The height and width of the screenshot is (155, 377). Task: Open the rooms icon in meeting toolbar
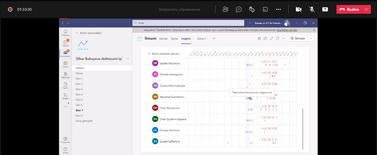pos(265,9)
